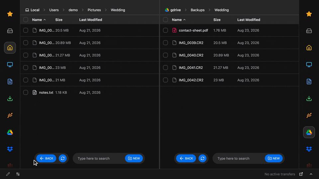Image resolution: width=319 pixels, height=179 pixels.
Task: Select Home icon in right sidebar
Action: tap(309, 48)
